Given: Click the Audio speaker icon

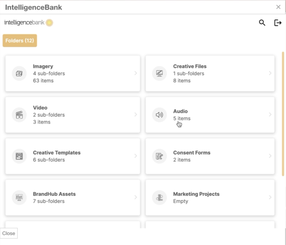Looking at the screenshot, I should tap(159, 115).
